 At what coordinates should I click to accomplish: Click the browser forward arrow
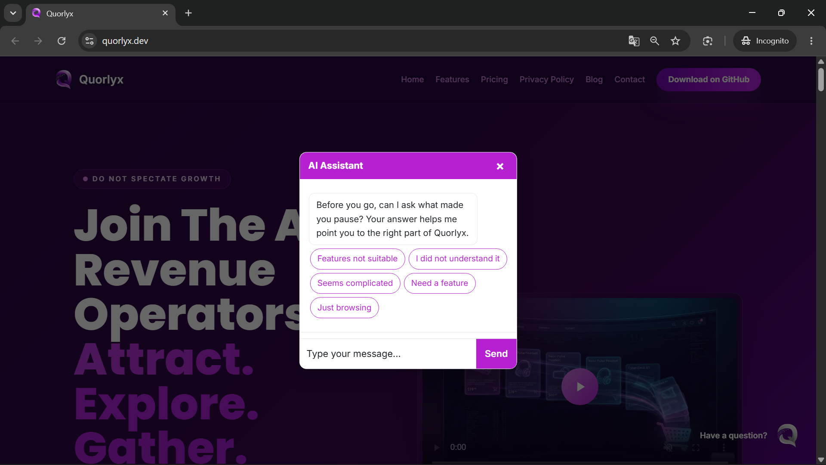click(x=38, y=41)
